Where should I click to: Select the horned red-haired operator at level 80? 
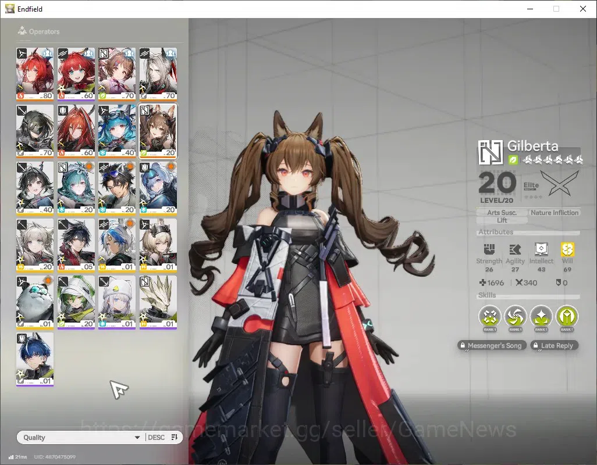tap(35, 74)
